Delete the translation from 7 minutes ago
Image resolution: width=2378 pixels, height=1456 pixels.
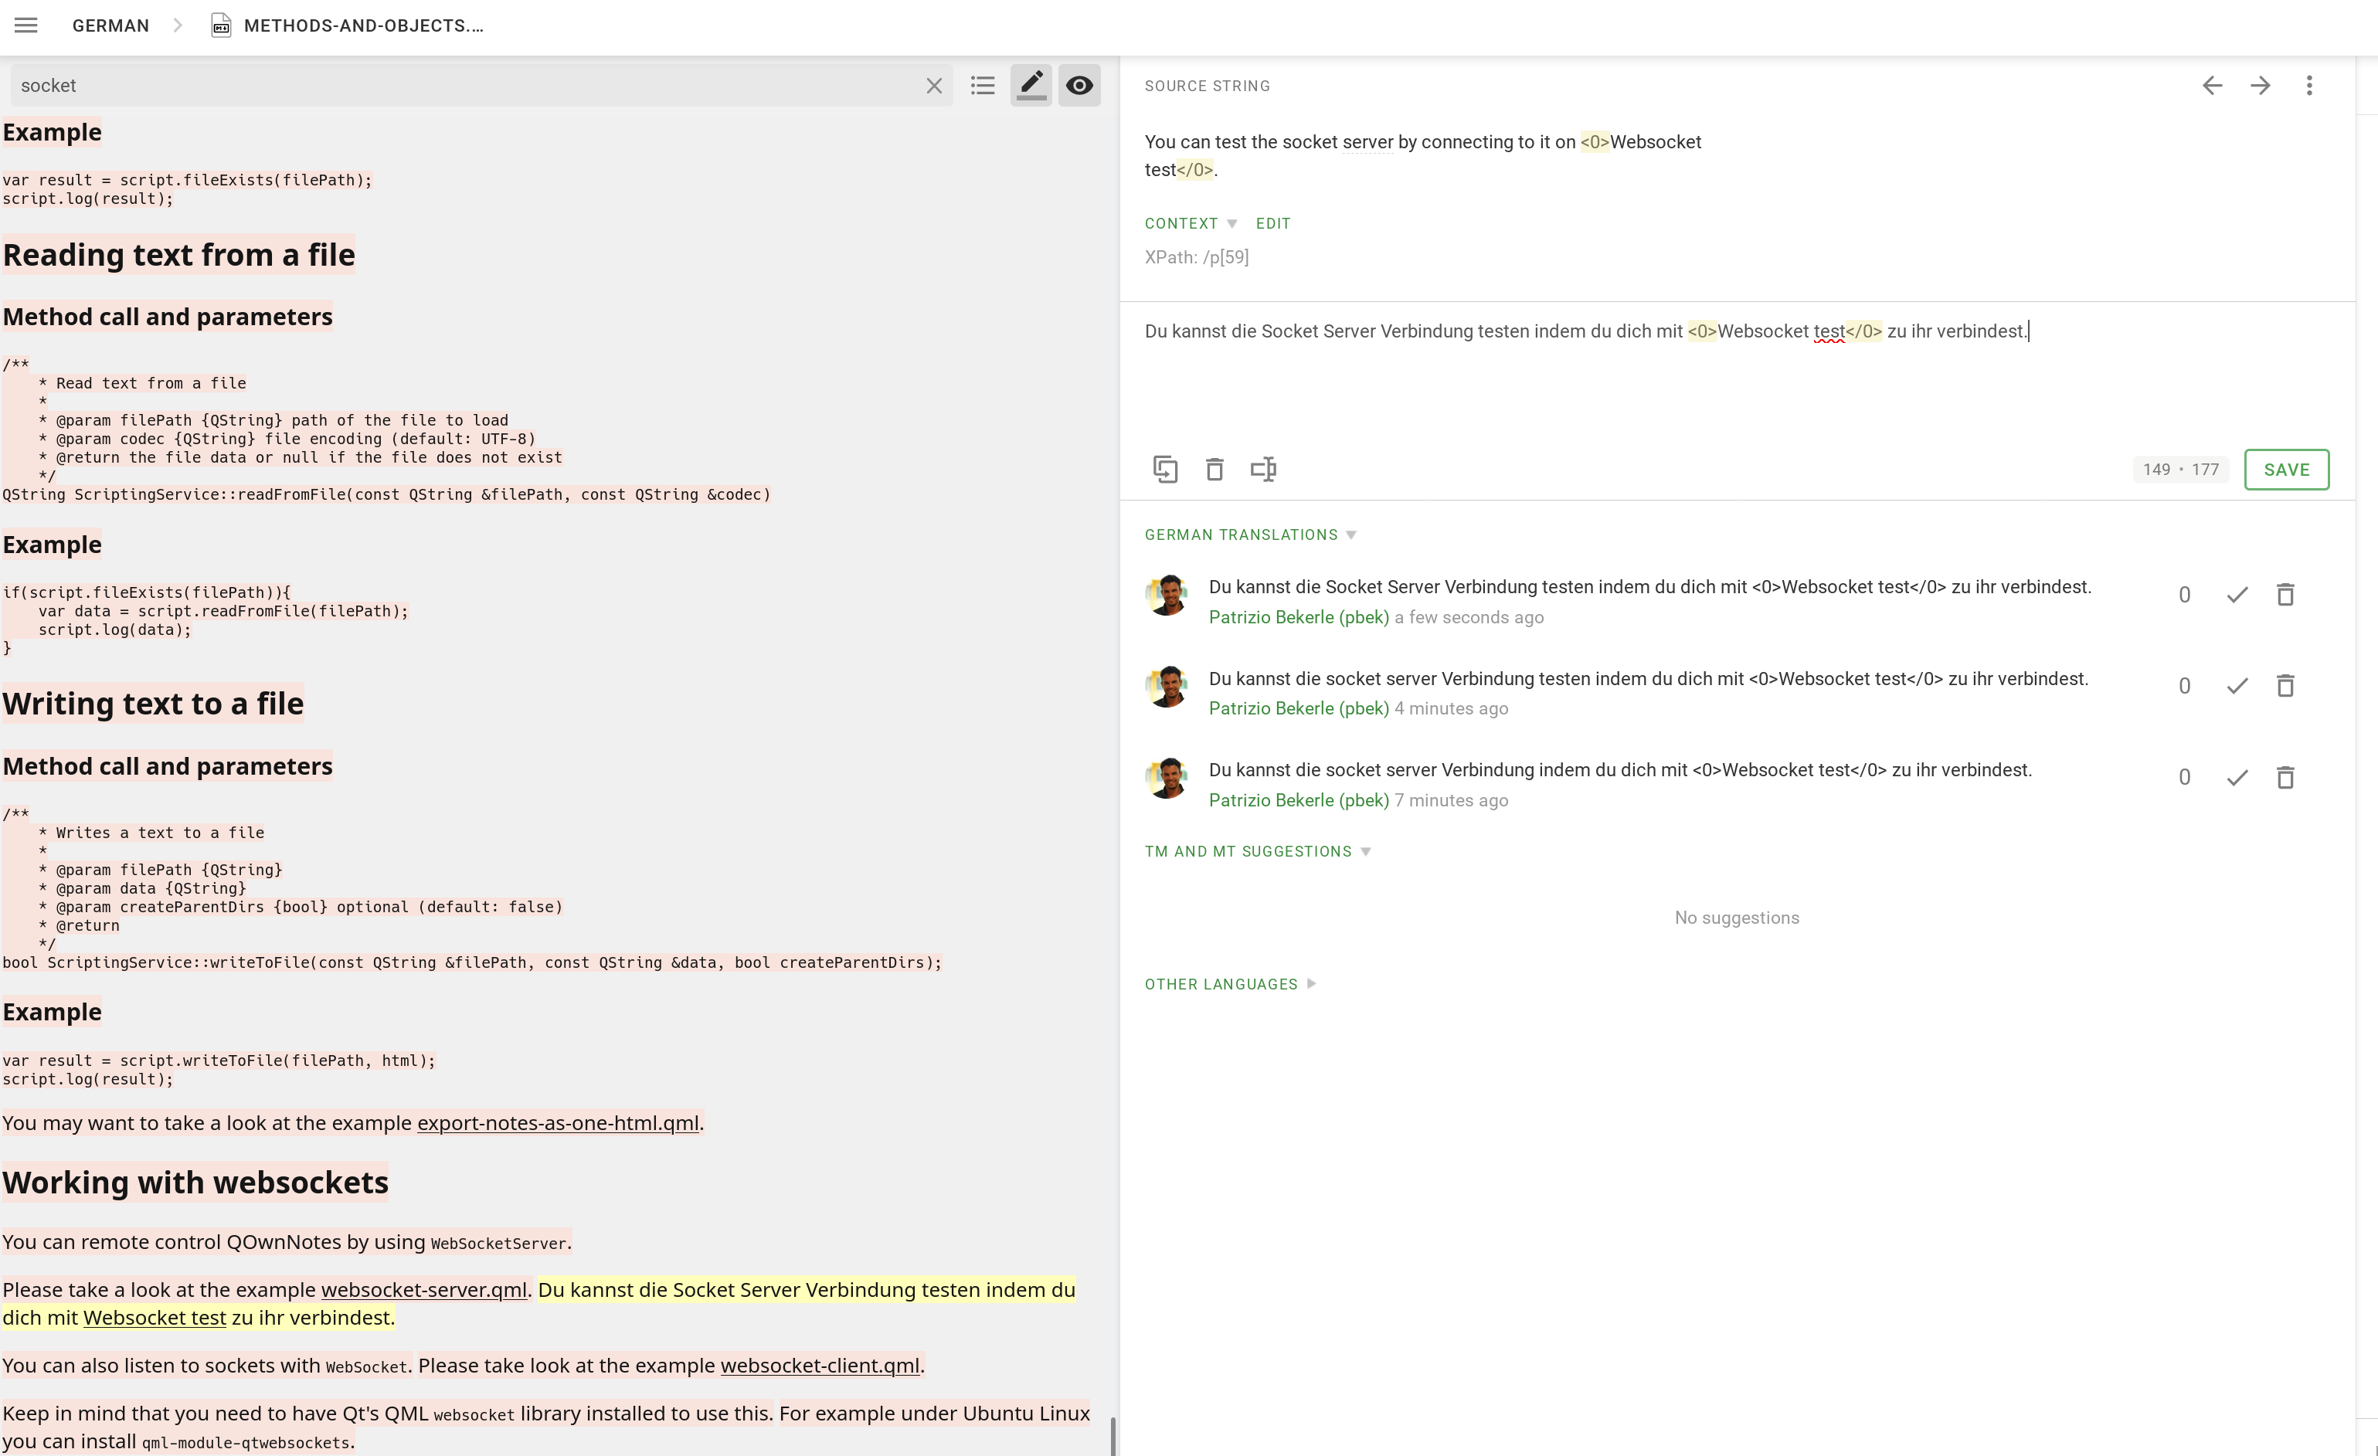coord(2285,778)
